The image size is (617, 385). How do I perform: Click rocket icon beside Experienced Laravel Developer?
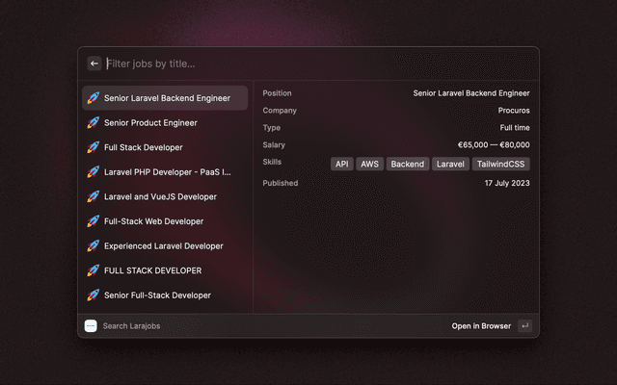94,246
